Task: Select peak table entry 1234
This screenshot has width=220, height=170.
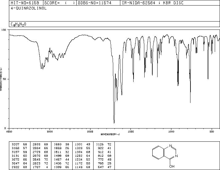Action: (x=82, y=160)
